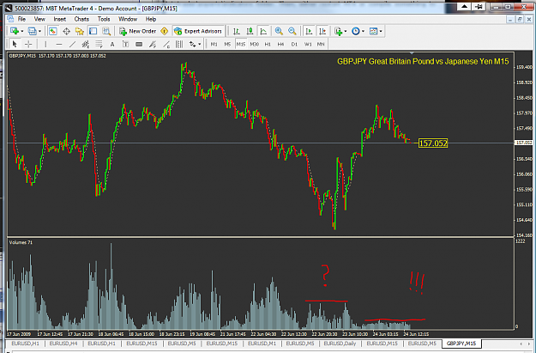Open the Periods clock icon
The height and width of the screenshot is (353, 536).
coord(356,31)
